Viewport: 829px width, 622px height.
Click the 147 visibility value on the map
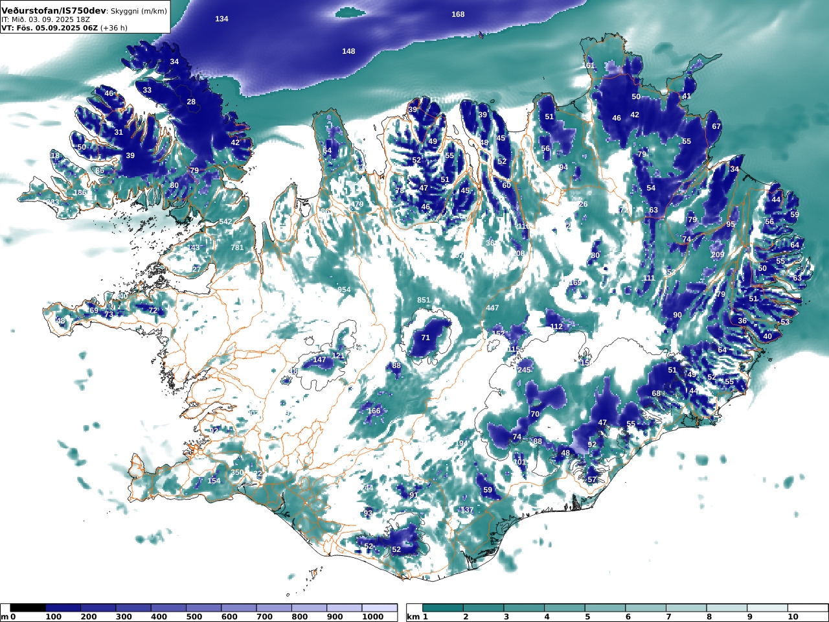click(320, 360)
